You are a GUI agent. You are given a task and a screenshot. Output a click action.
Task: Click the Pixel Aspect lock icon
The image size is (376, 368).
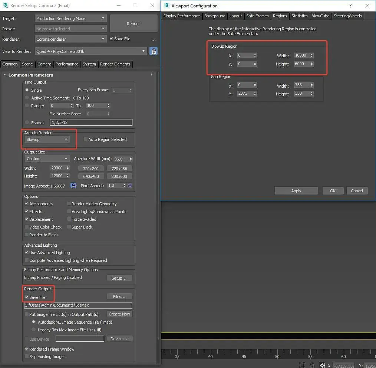[x=130, y=186]
